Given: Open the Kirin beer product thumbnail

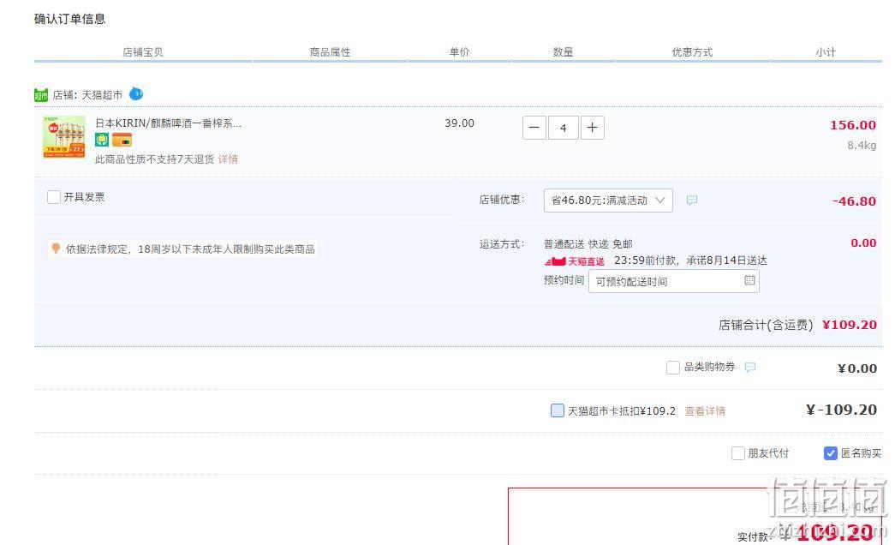Looking at the screenshot, I should click(x=64, y=137).
